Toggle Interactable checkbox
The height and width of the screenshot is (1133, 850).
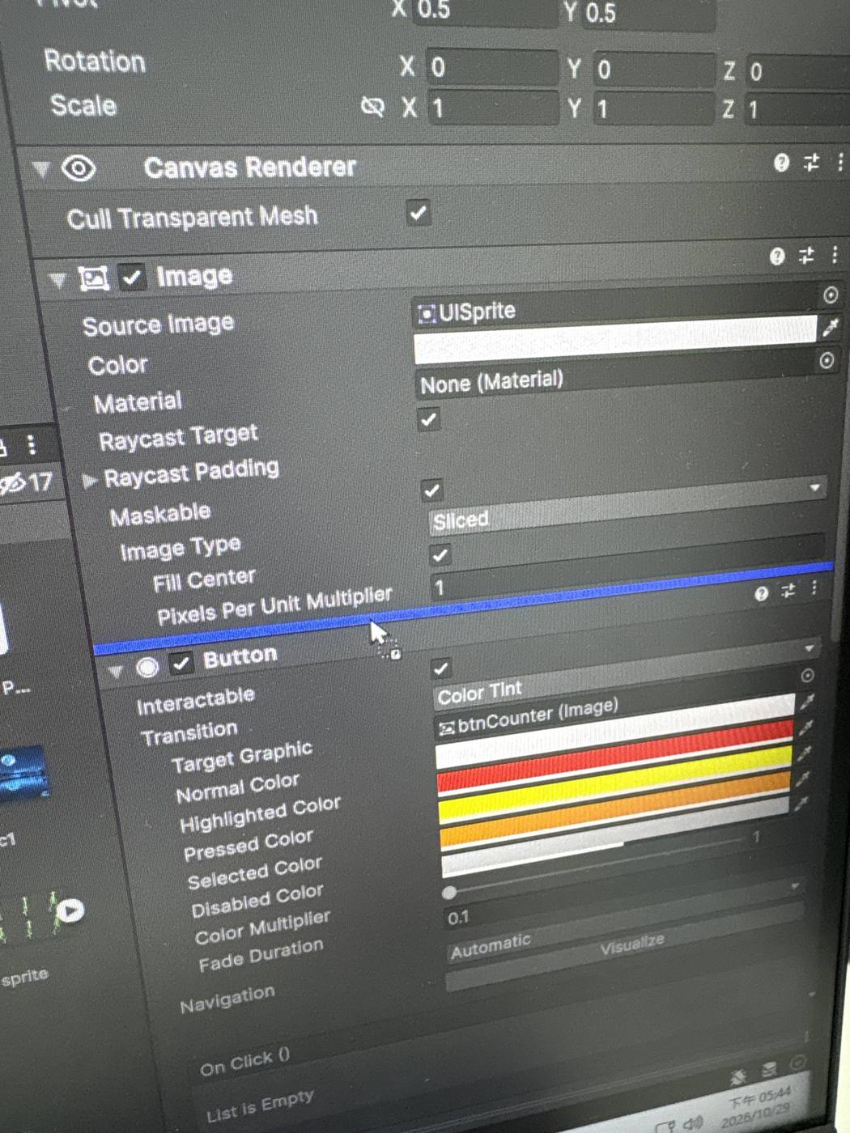tap(441, 668)
